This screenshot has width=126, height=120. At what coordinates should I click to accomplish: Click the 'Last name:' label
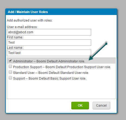15,48
